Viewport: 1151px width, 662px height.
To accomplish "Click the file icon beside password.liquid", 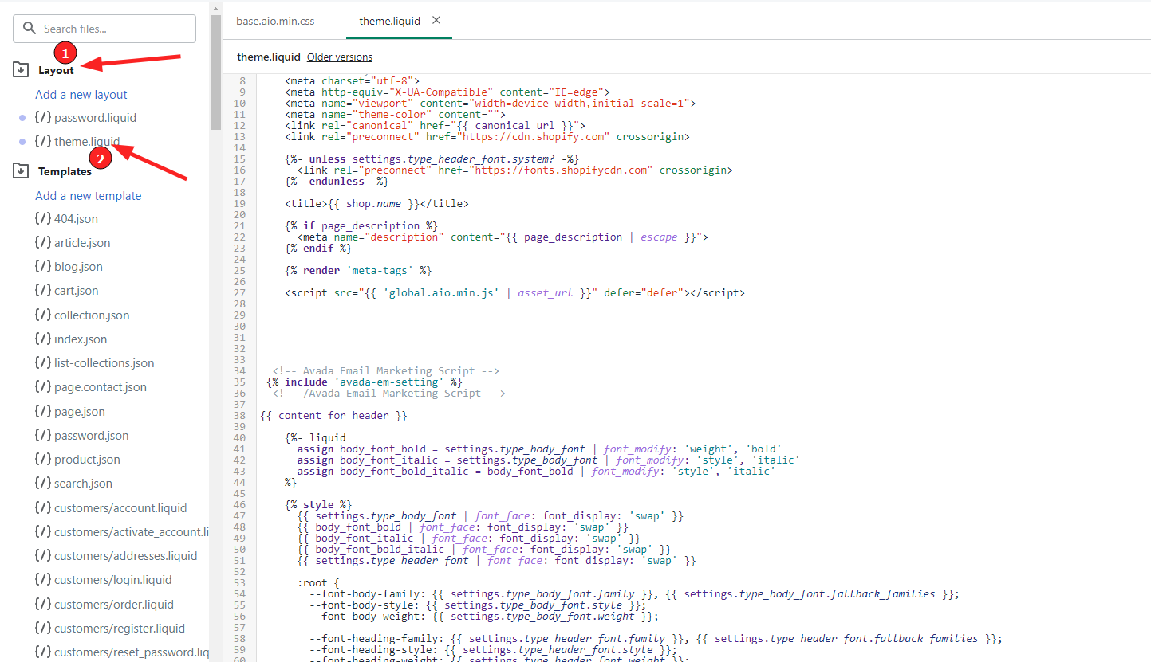I will [x=43, y=117].
